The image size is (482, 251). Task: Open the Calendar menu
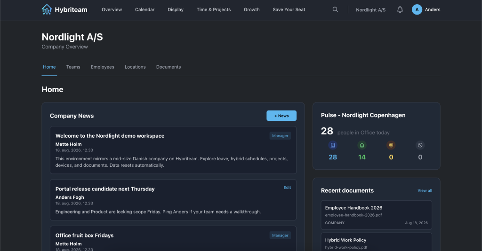pos(145,9)
